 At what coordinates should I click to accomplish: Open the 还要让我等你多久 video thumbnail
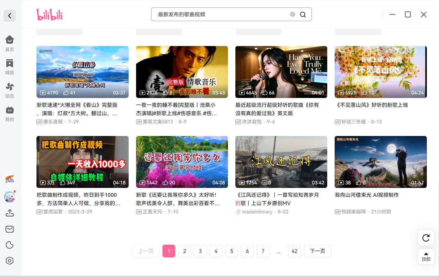click(x=182, y=162)
